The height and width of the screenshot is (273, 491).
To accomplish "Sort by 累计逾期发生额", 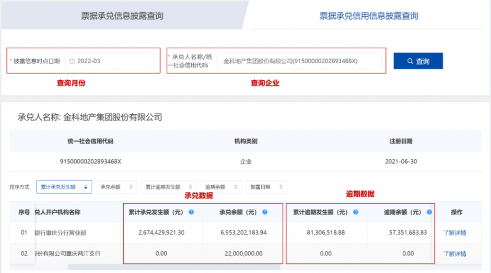I will tap(169, 187).
